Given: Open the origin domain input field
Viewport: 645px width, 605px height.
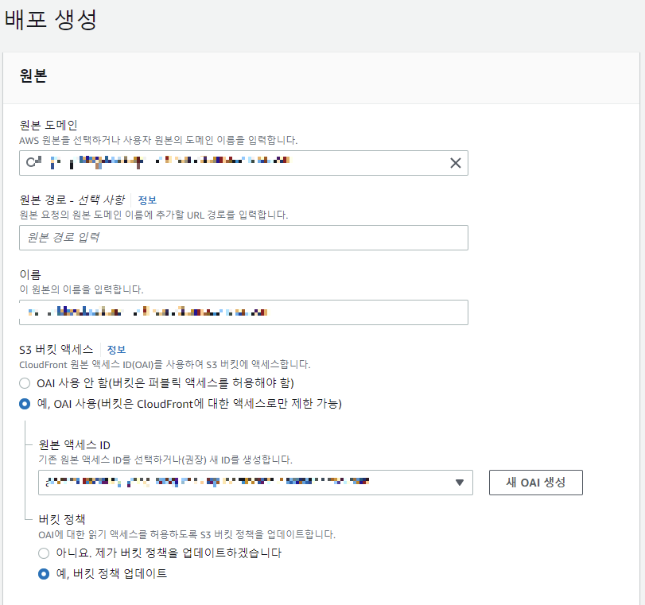Looking at the screenshot, I should coord(243,163).
